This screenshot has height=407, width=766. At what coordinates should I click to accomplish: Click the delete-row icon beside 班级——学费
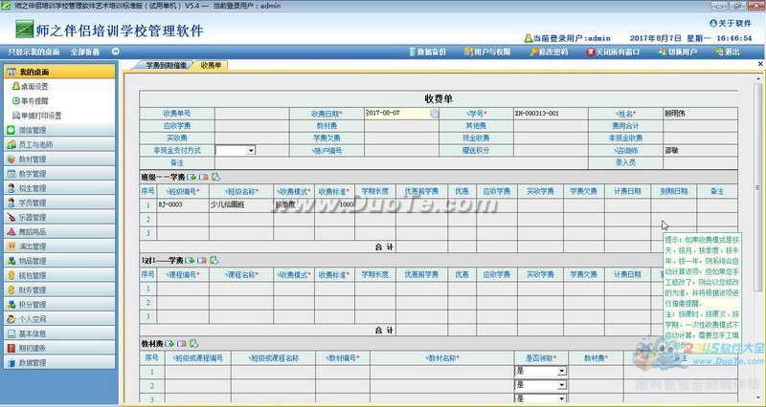[204, 177]
